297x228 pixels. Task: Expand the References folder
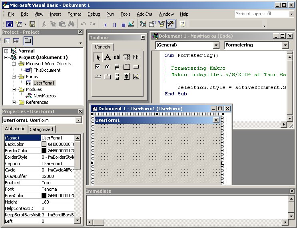[x=14, y=102]
